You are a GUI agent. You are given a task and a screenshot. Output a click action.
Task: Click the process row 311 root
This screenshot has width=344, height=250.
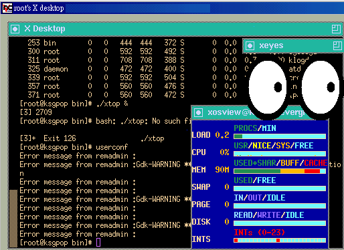tap(132, 60)
